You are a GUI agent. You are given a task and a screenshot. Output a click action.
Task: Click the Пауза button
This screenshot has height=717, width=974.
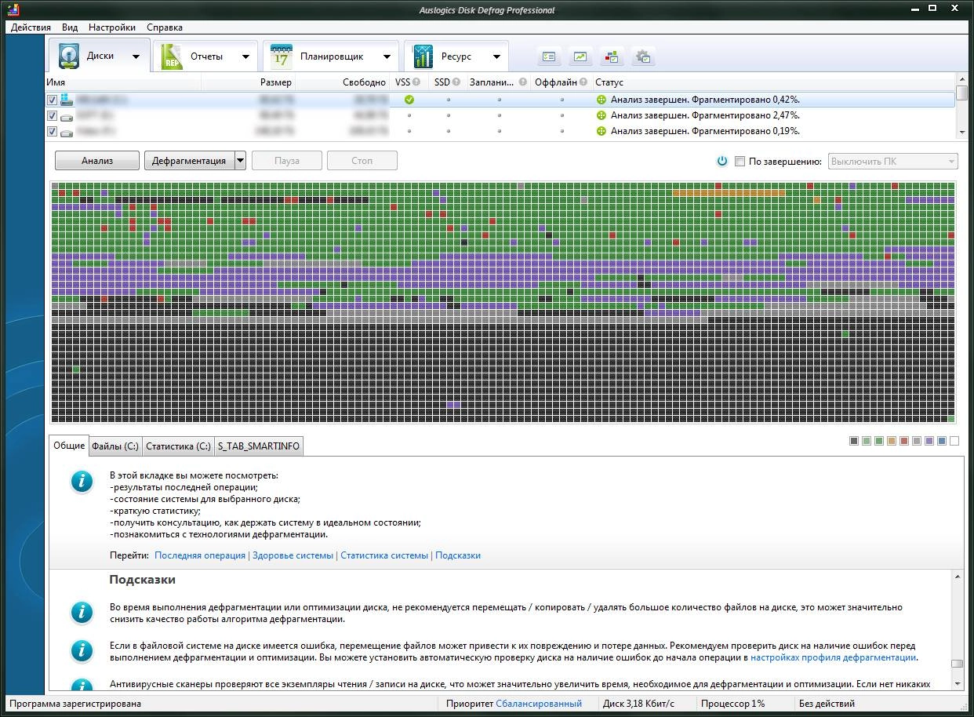pos(287,160)
